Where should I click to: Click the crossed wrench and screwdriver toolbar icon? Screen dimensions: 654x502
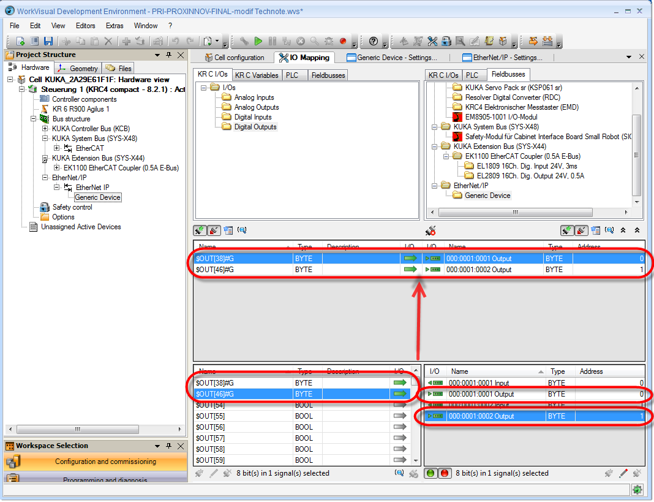coord(432,41)
